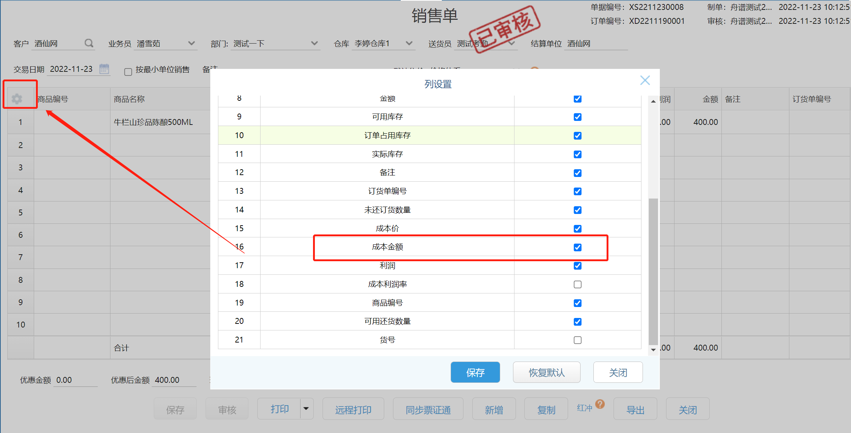Uncheck the 备注 column checkbox

(578, 173)
